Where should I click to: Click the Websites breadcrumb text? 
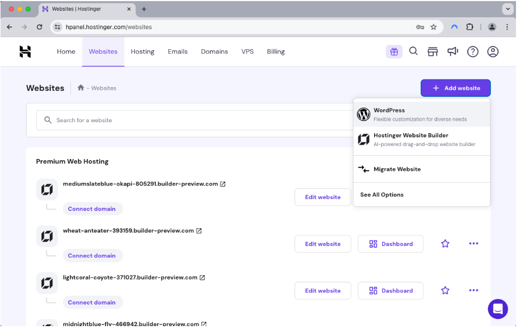(x=104, y=88)
